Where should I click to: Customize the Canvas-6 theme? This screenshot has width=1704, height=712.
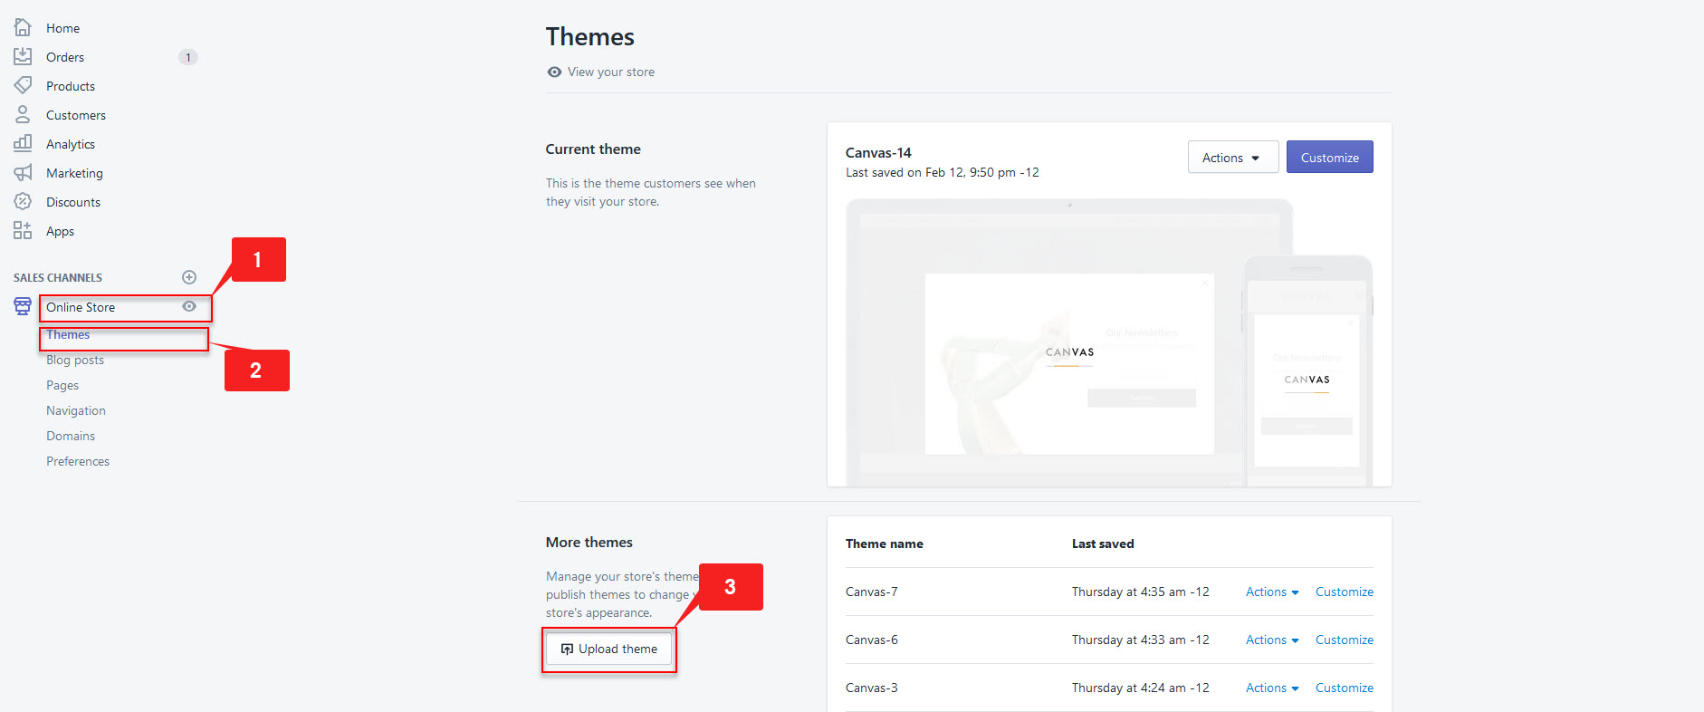[x=1345, y=640]
